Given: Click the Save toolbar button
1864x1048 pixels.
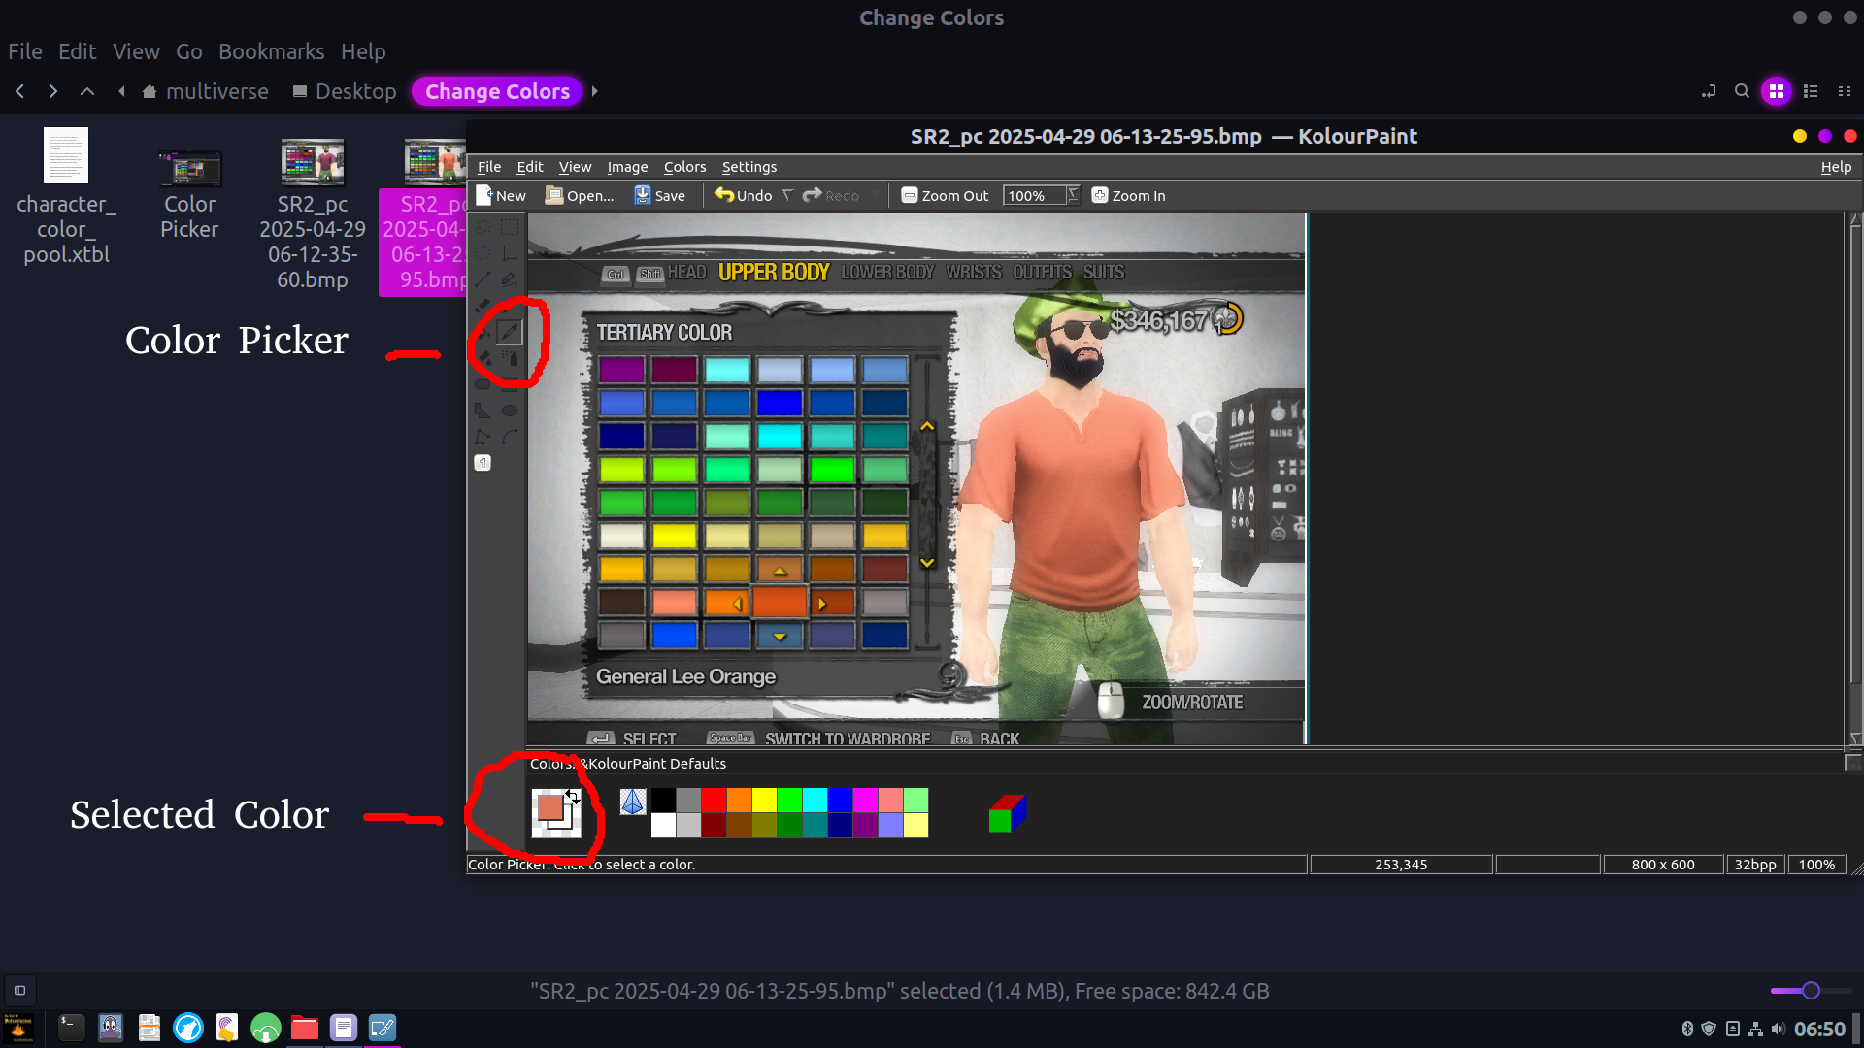Looking at the screenshot, I should [660, 195].
